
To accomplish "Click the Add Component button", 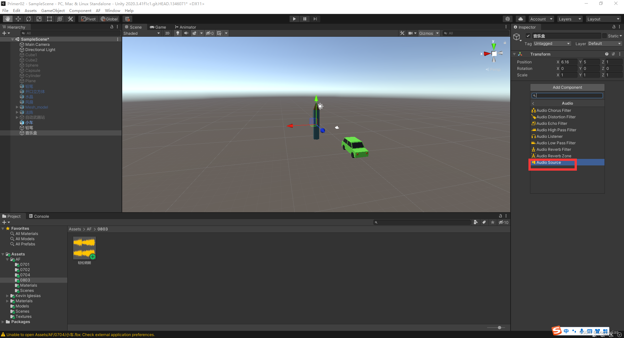I will pos(567,87).
